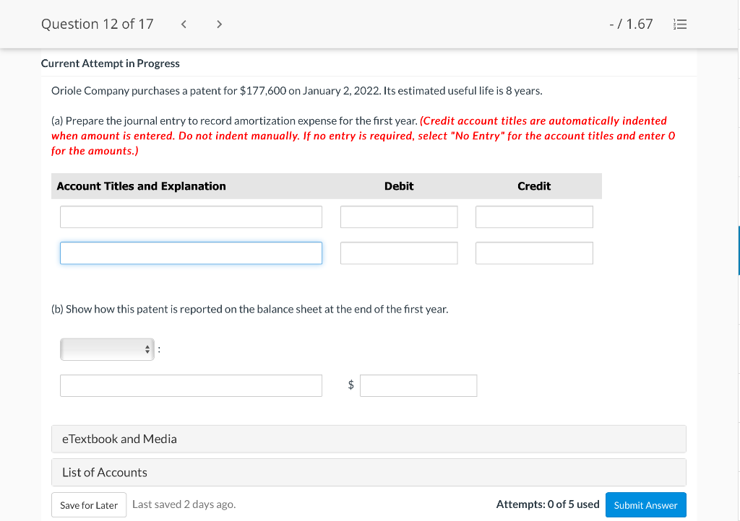Click the account name field in part b
This screenshot has height=521, width=740.
click(x=191, y=385)
